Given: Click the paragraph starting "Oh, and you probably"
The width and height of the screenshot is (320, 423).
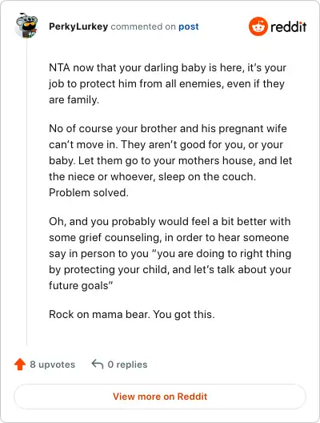Looking at the screenshot, I should (x=170, y=253).
